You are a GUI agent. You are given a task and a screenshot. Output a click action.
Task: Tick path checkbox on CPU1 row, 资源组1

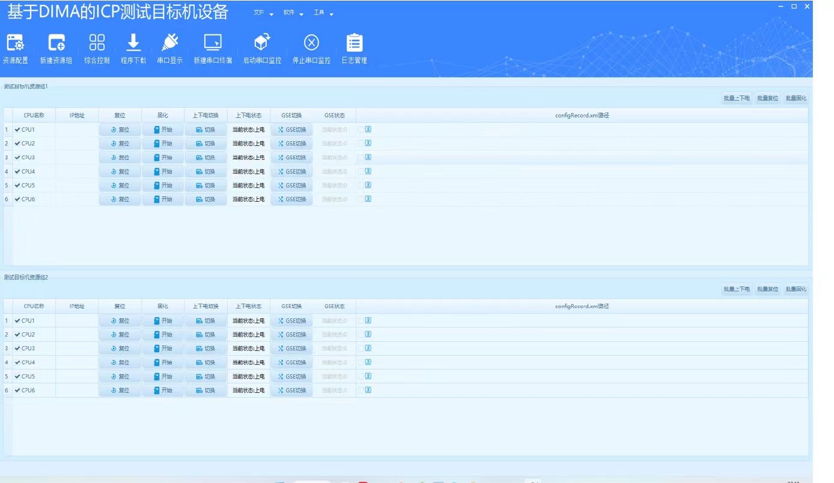[361, 129]
